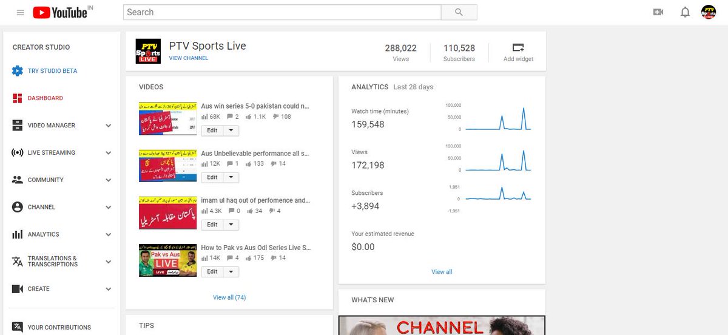Expand the Channel section chevron
This screenshot has height=335, width=728.
pyautogui.click(x=109, y=208)
